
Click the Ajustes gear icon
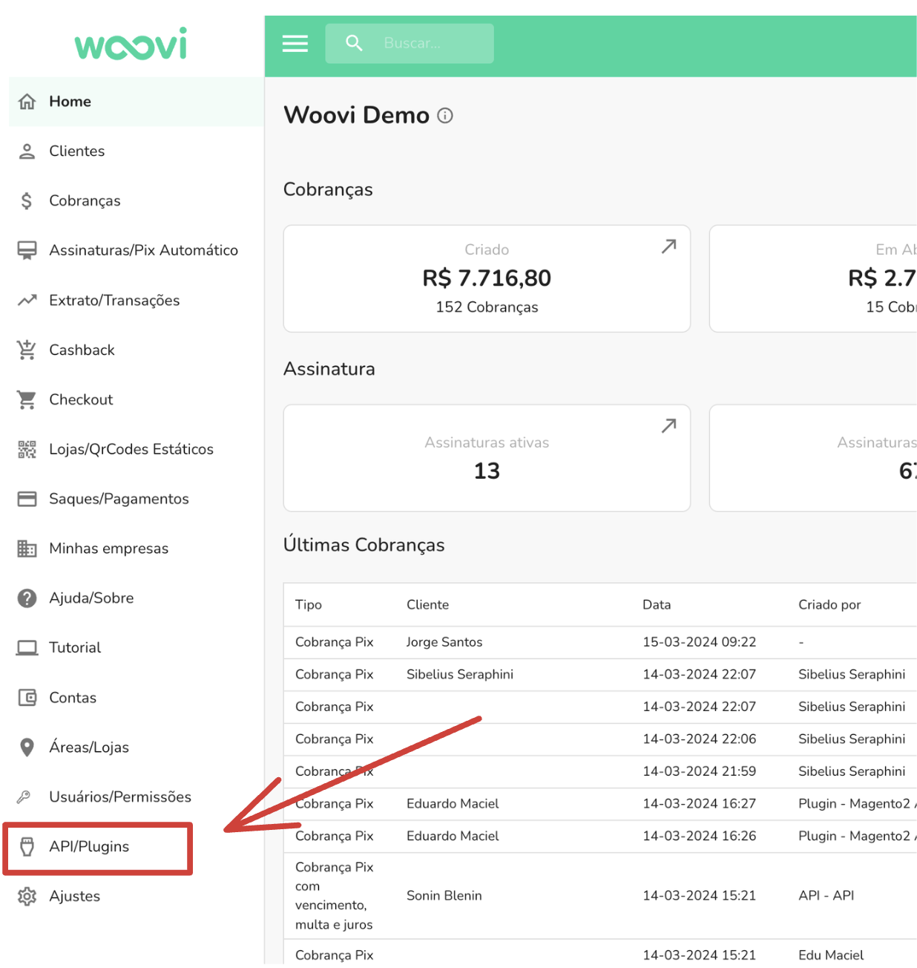(x=27, y=896)
